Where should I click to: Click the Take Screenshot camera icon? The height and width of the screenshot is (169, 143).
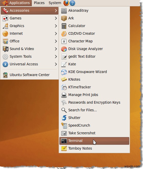pos(64,133)
